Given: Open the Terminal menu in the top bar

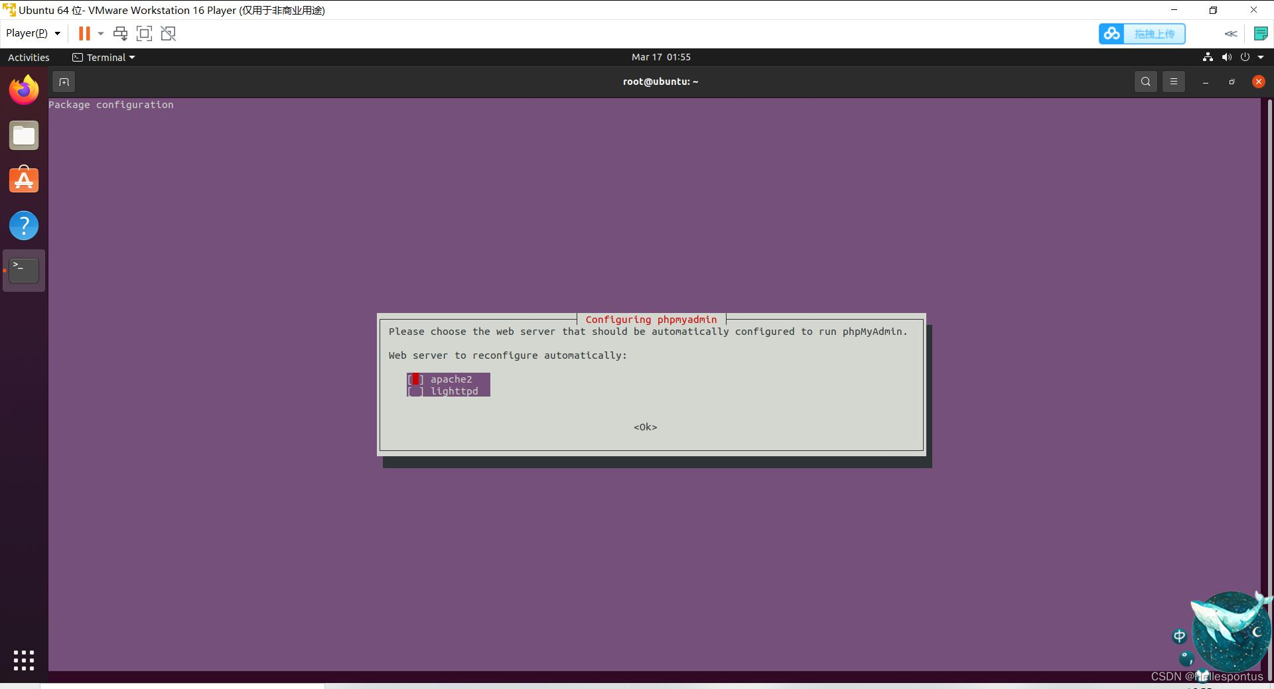Looking at the screenshot, I should click(x=104, y=57).
